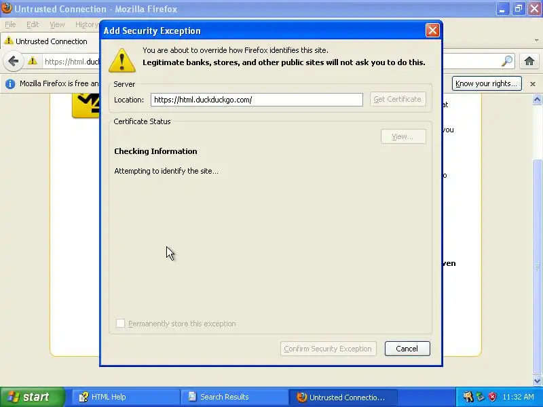Open the View menu in Firefox

(57, 24)
